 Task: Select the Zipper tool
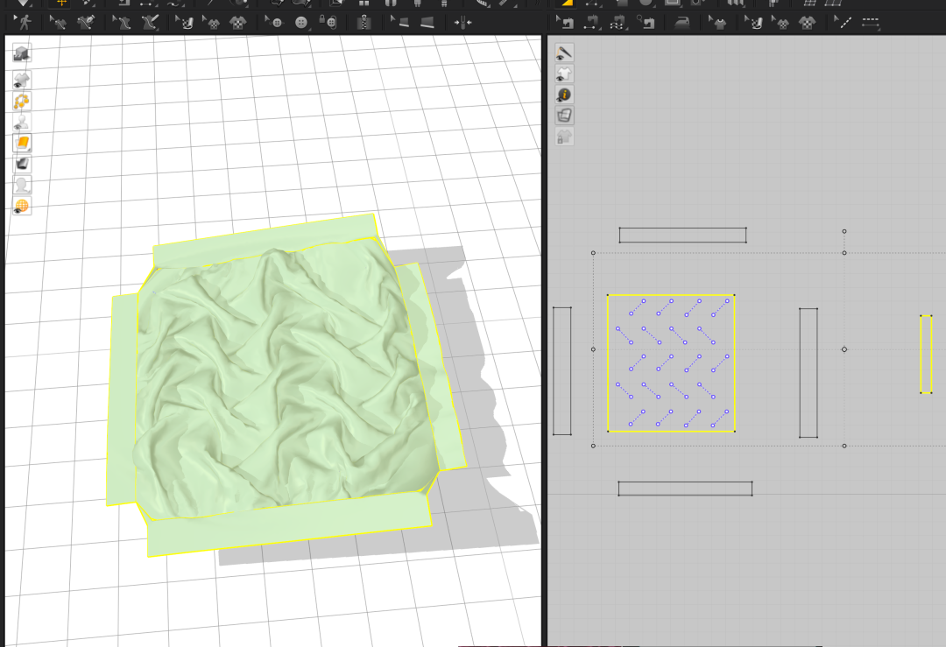point(363,23)
